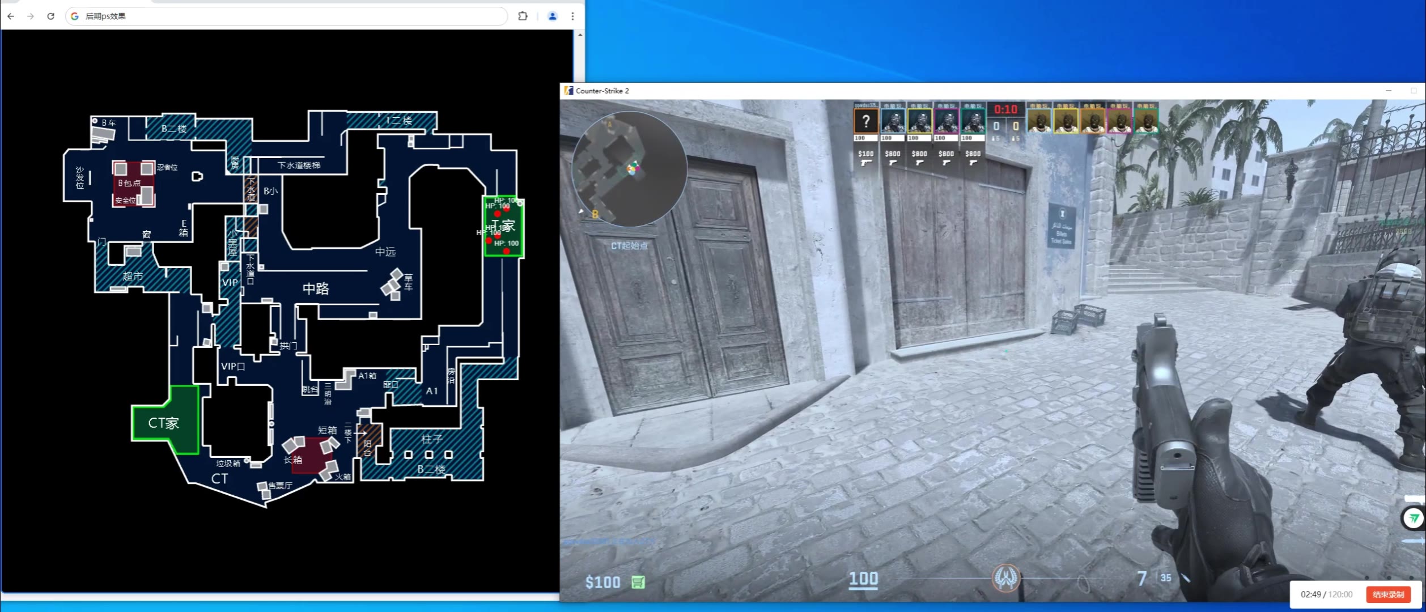Click the 超市 label on the map

point(133,276)
